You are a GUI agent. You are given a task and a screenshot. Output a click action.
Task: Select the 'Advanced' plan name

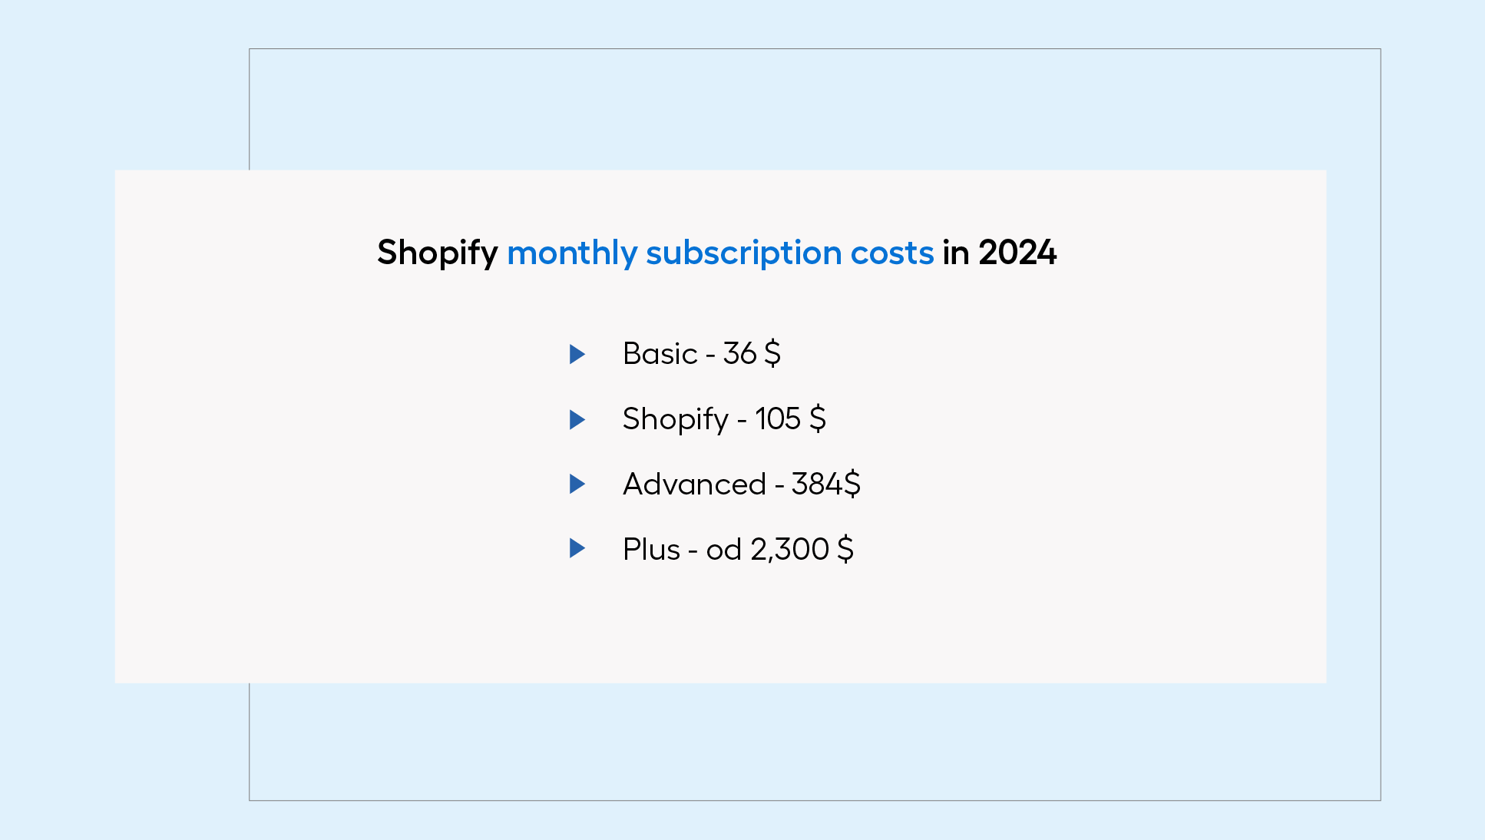point(695,484)
